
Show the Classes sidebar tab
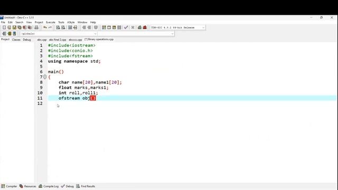[16, 40]
